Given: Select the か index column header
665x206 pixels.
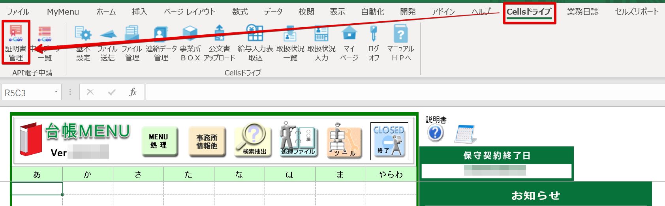Looking at the screenshot, I should pyautogui.click(x=88, y=174).
